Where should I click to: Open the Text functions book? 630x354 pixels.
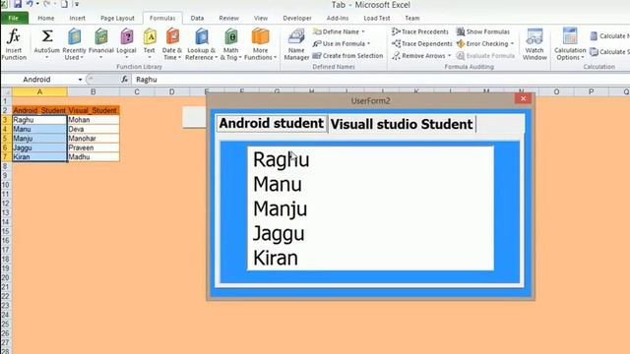click(x=149, y=43)
